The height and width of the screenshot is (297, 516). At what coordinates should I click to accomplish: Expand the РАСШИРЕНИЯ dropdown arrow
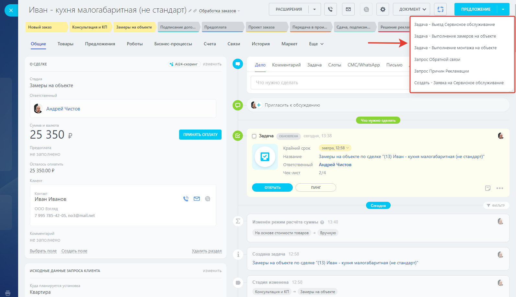tap(315, 9)
